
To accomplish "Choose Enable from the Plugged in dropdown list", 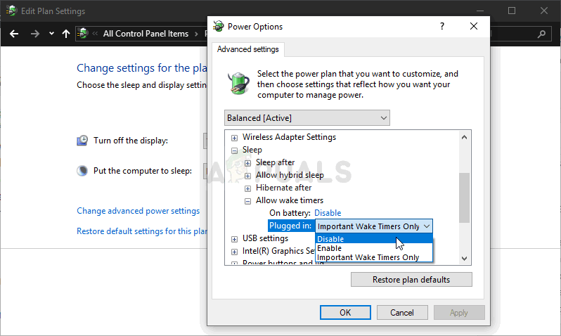I will pos(374,248).
